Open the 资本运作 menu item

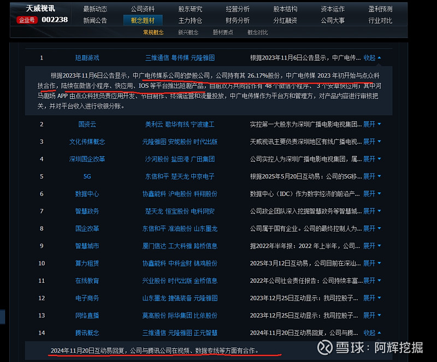point(333,9)
